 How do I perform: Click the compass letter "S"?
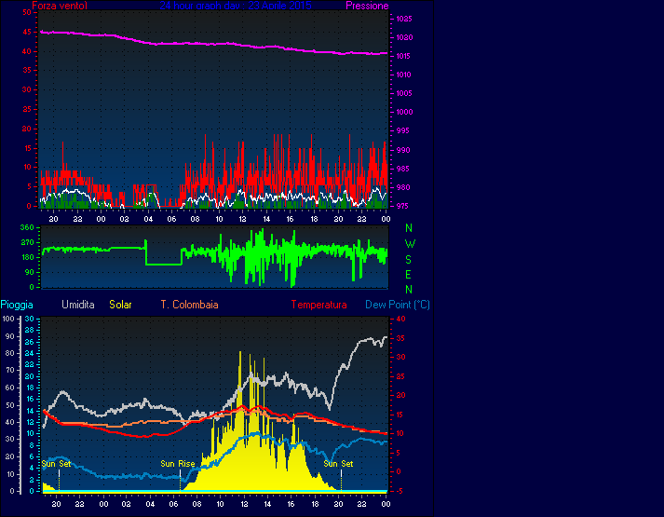(x=408, y=260)
